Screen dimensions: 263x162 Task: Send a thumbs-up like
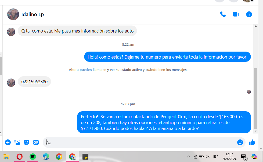(x=252, y=143)
